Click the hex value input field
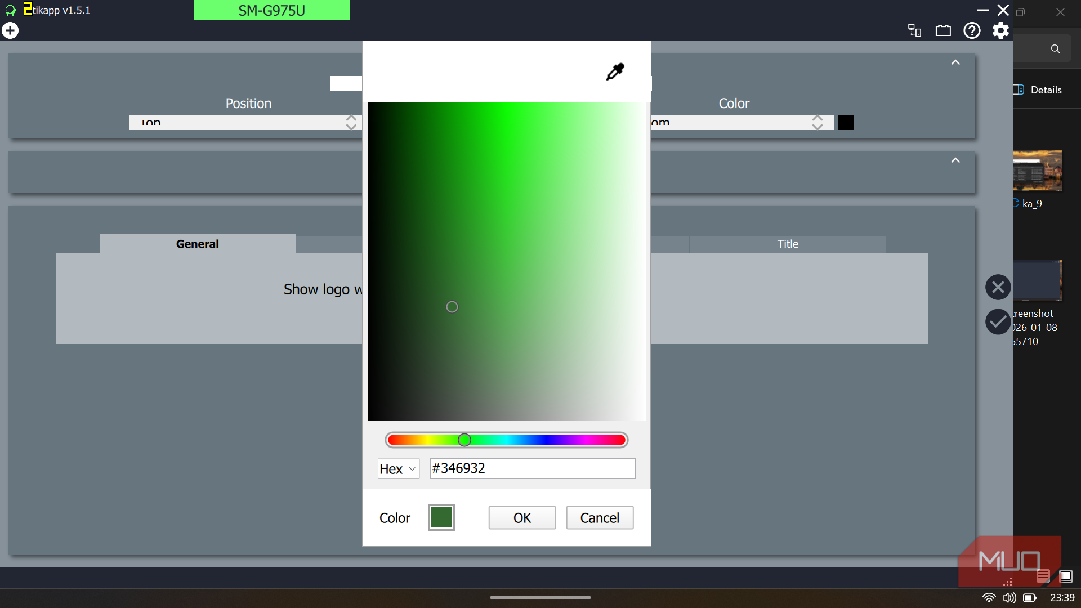The width and height of the screenshot is (1081, 608). point(533,468)
